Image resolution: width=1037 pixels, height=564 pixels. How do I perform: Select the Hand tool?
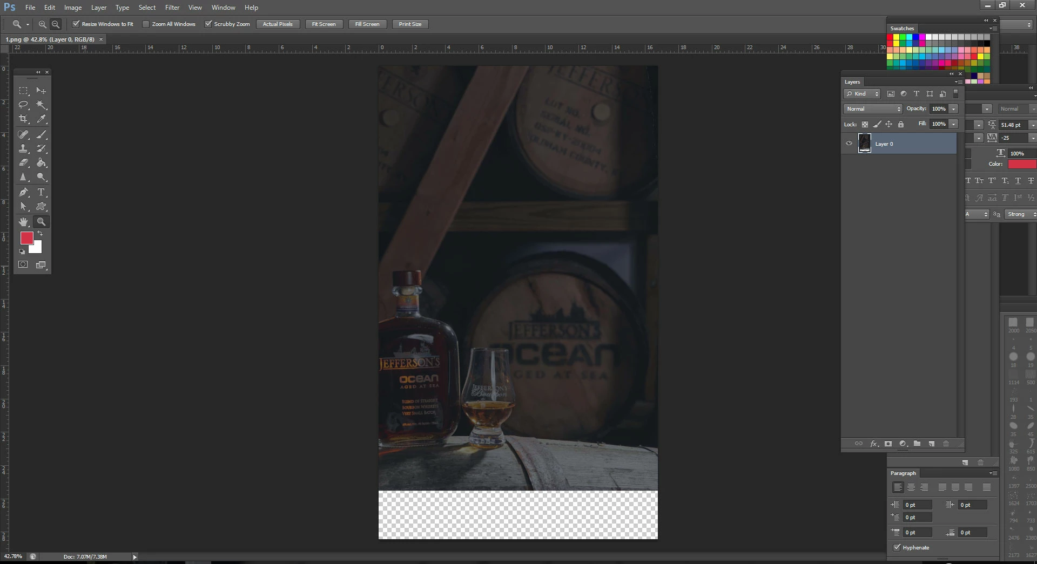tap(23, 222)
